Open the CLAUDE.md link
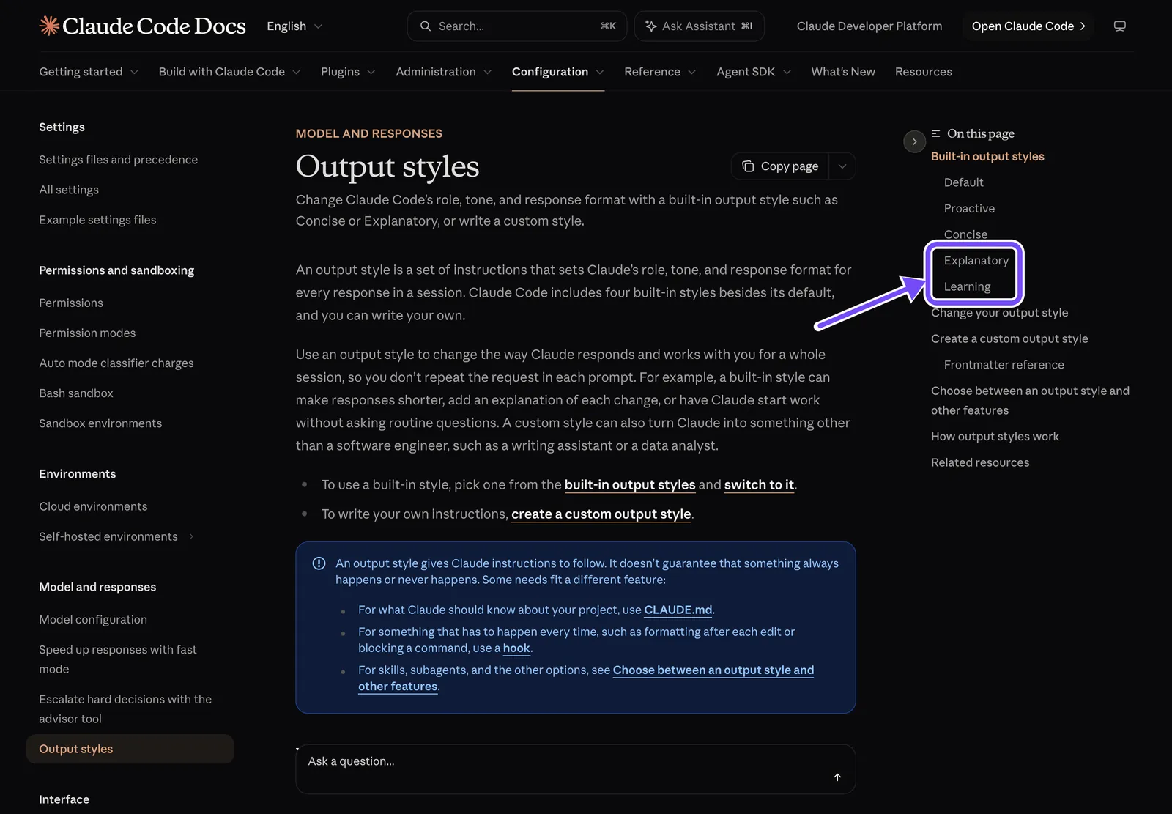1172x814 pixels. (x=678, y=610)
